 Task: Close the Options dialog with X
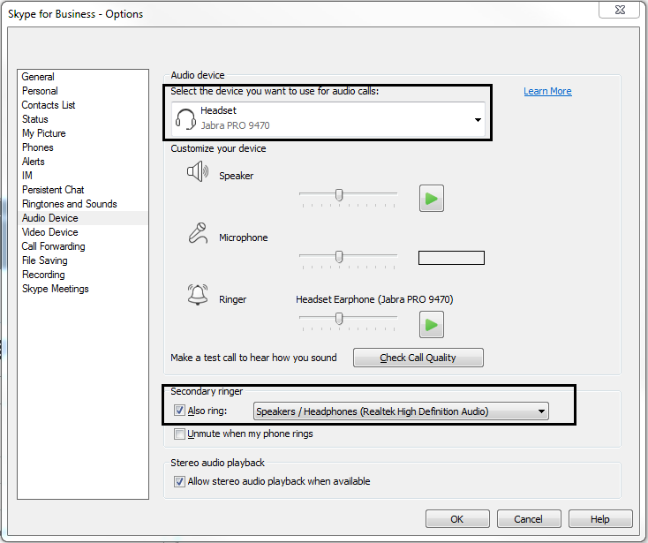(x=620, y=10)
